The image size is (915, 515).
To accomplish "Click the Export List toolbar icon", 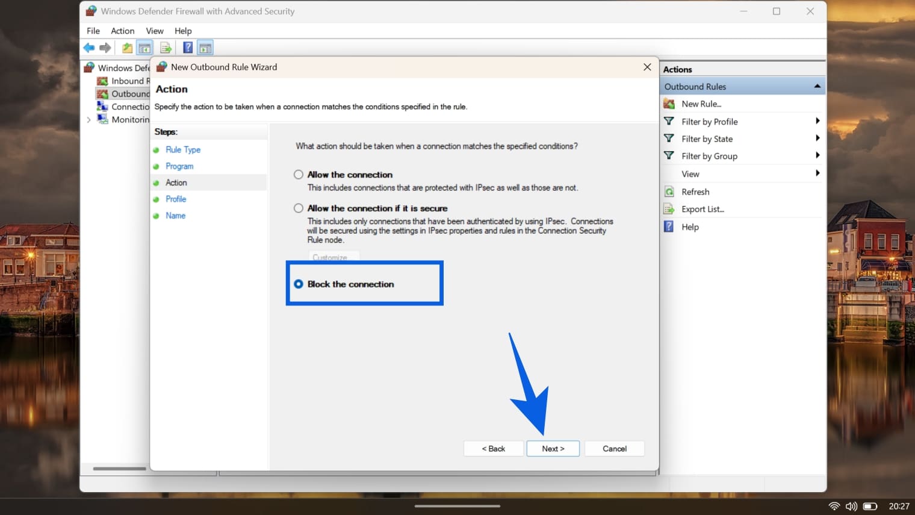I will [166, 48].
